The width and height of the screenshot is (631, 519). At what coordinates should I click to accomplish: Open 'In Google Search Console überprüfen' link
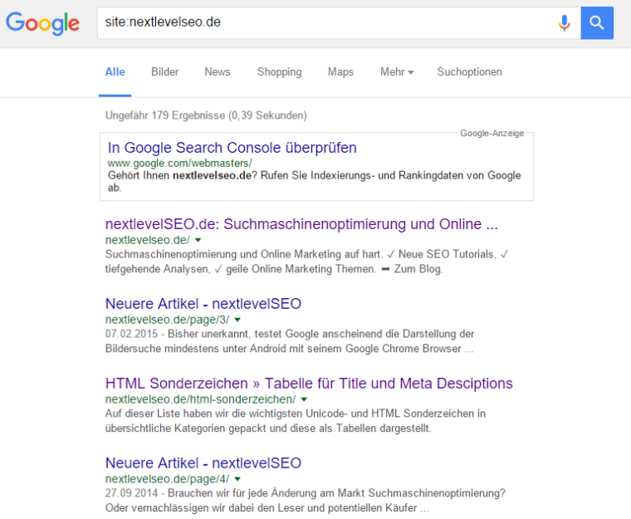[232, 148]
